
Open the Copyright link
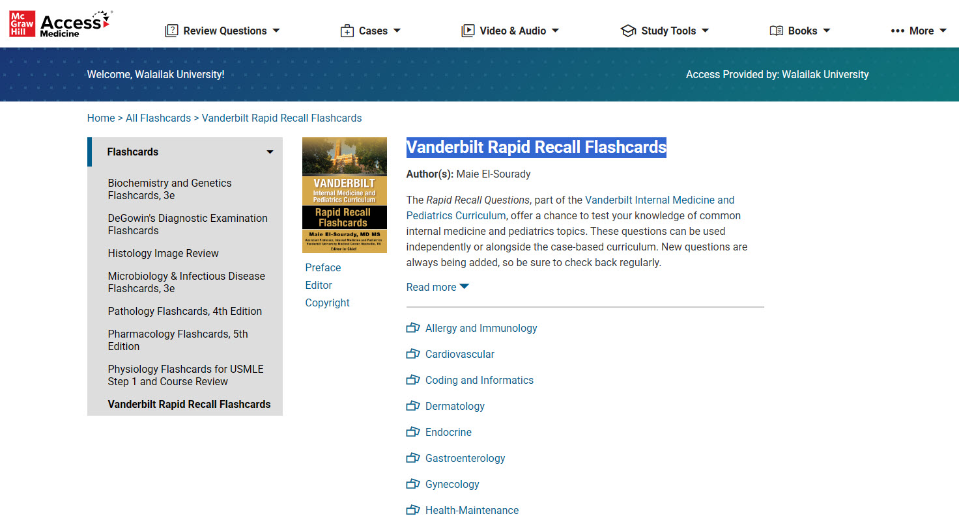click(x=327, y=303)
